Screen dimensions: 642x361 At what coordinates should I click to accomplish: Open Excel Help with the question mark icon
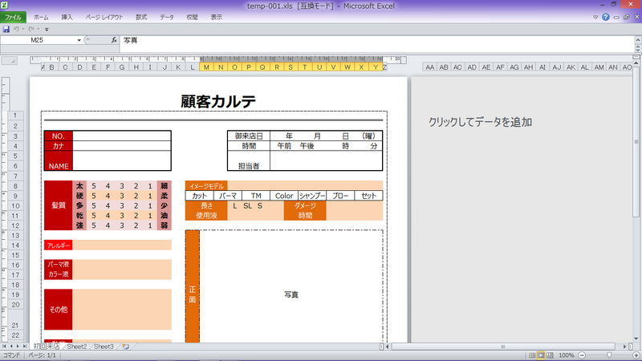605,17
